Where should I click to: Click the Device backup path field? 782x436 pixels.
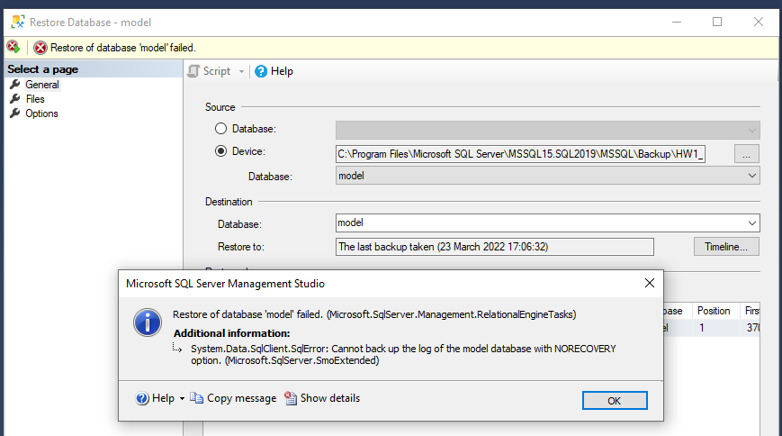click(x=520, y=154)
